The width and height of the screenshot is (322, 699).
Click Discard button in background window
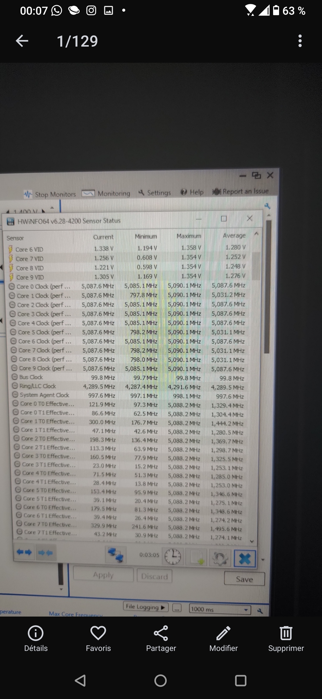click(x=154, y=576)
